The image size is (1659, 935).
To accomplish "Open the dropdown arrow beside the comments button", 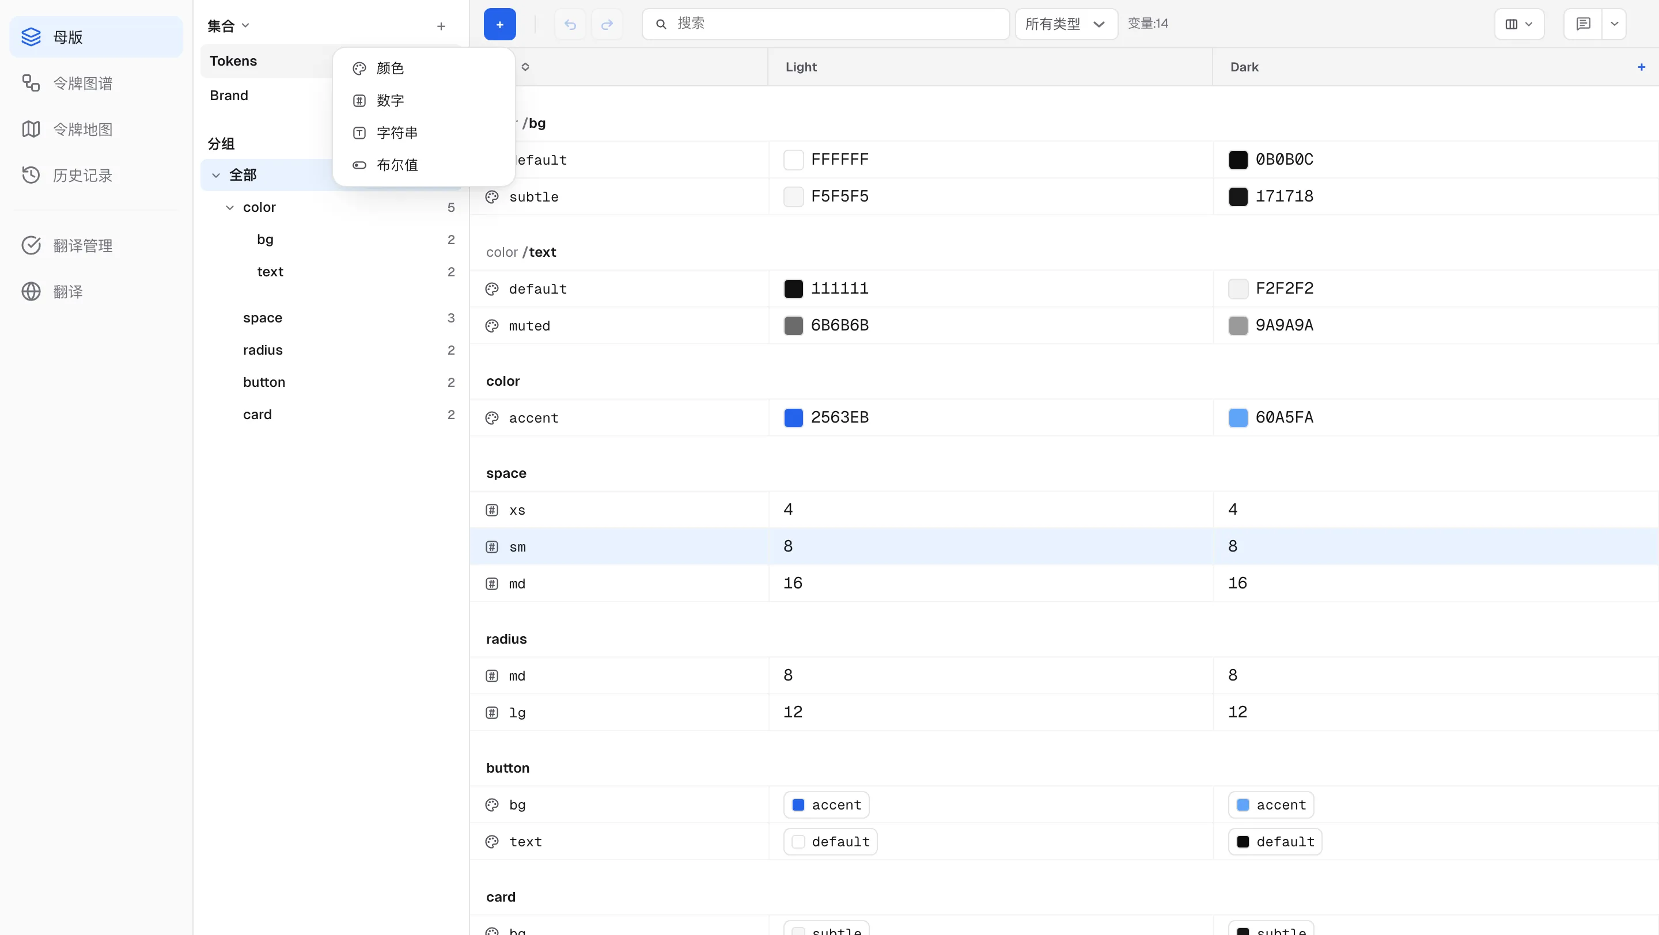I will [x=1614, y=24].
